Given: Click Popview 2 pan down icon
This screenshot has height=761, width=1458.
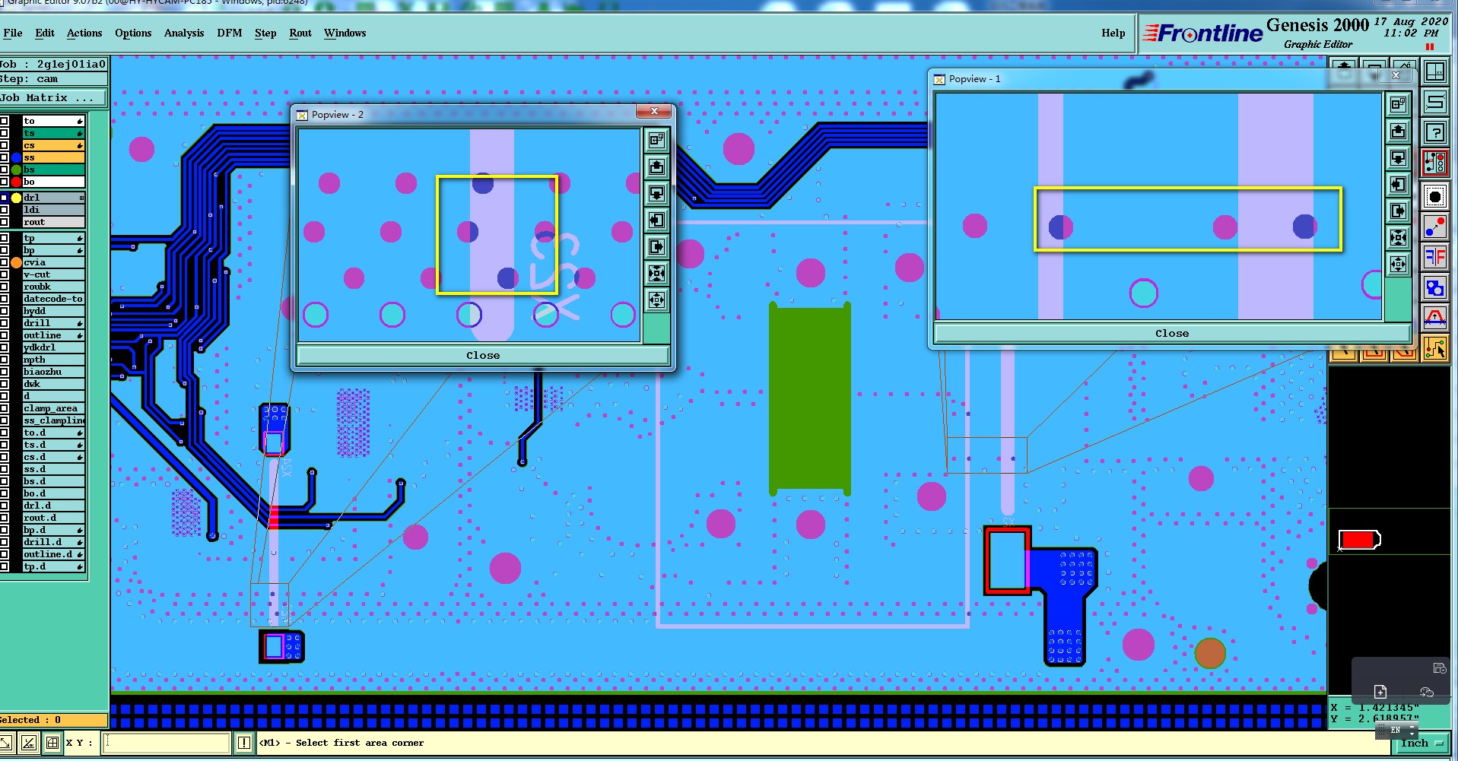Looking at the screenshot, I should pos(657,193).
